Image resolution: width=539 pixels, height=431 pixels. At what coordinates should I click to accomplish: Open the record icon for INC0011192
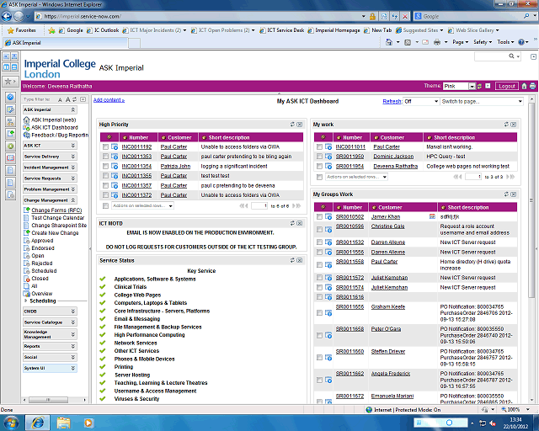115,146
